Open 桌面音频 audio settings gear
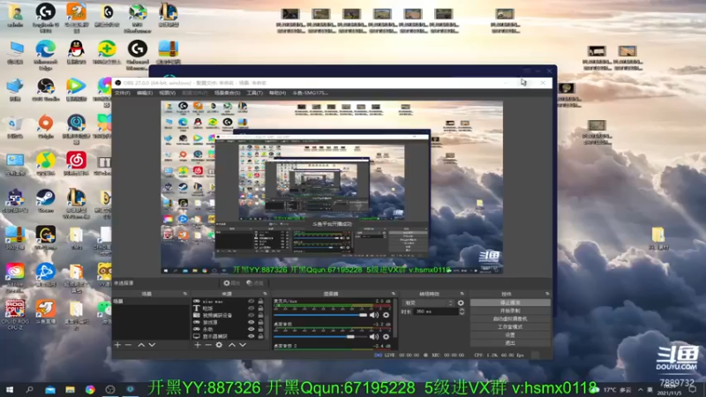 click(x=386, y=337)
